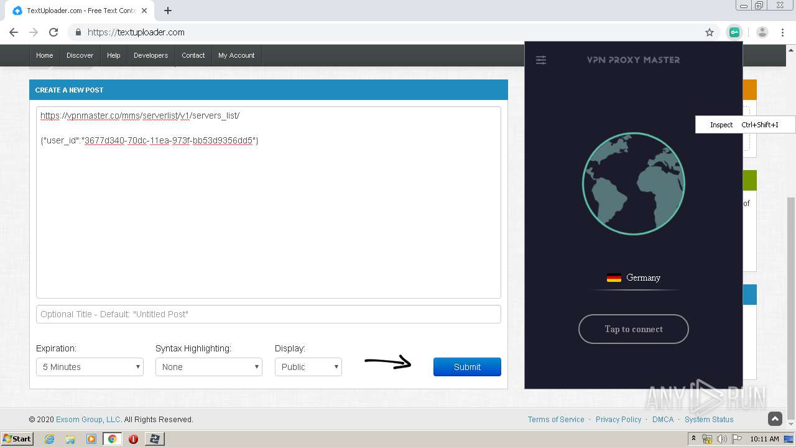The image size is (796, 447).
Task: Open Opera browser from taskbar
Action: pos(133,439)
